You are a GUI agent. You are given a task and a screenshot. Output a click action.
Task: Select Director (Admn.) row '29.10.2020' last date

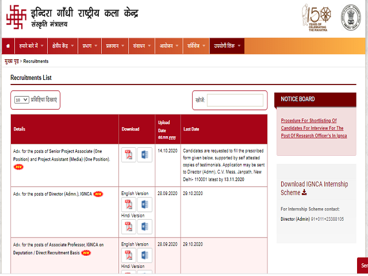tap(193, 194)
